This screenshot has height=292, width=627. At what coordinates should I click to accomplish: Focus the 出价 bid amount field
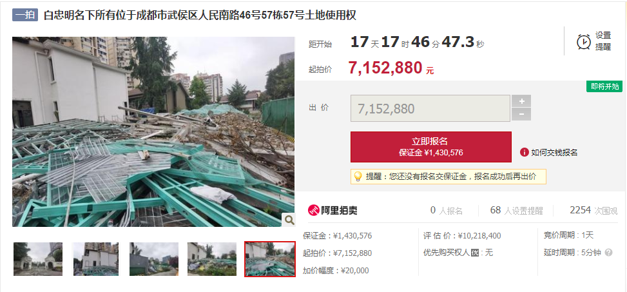tap(430, 108)
